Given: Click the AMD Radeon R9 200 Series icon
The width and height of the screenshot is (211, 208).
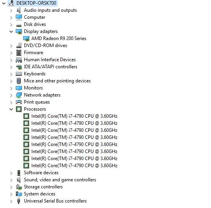Looking at the screenshot, I should click(x=26, y=38).
